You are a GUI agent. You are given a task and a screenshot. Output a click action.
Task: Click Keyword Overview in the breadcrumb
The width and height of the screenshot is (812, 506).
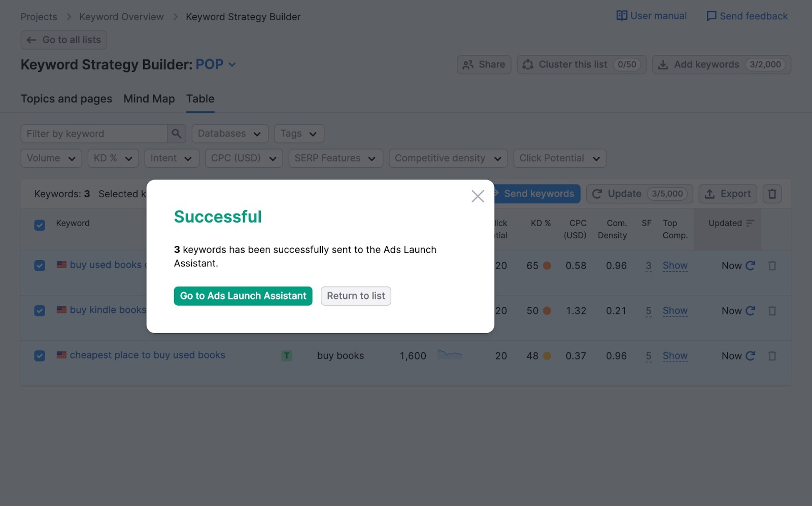point(121,17)
